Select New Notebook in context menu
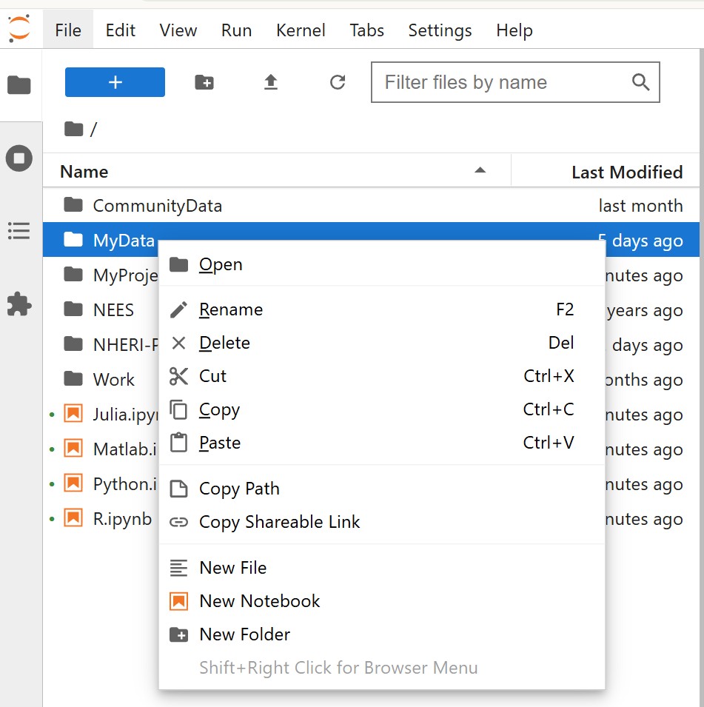Viewport: 704px width, 707px height. tap(259, 601)
